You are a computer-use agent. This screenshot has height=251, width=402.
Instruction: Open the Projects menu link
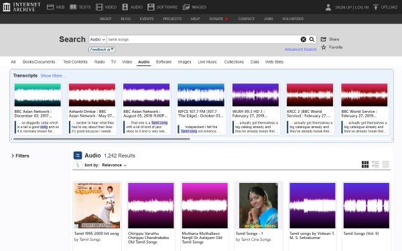coord(172,19)
